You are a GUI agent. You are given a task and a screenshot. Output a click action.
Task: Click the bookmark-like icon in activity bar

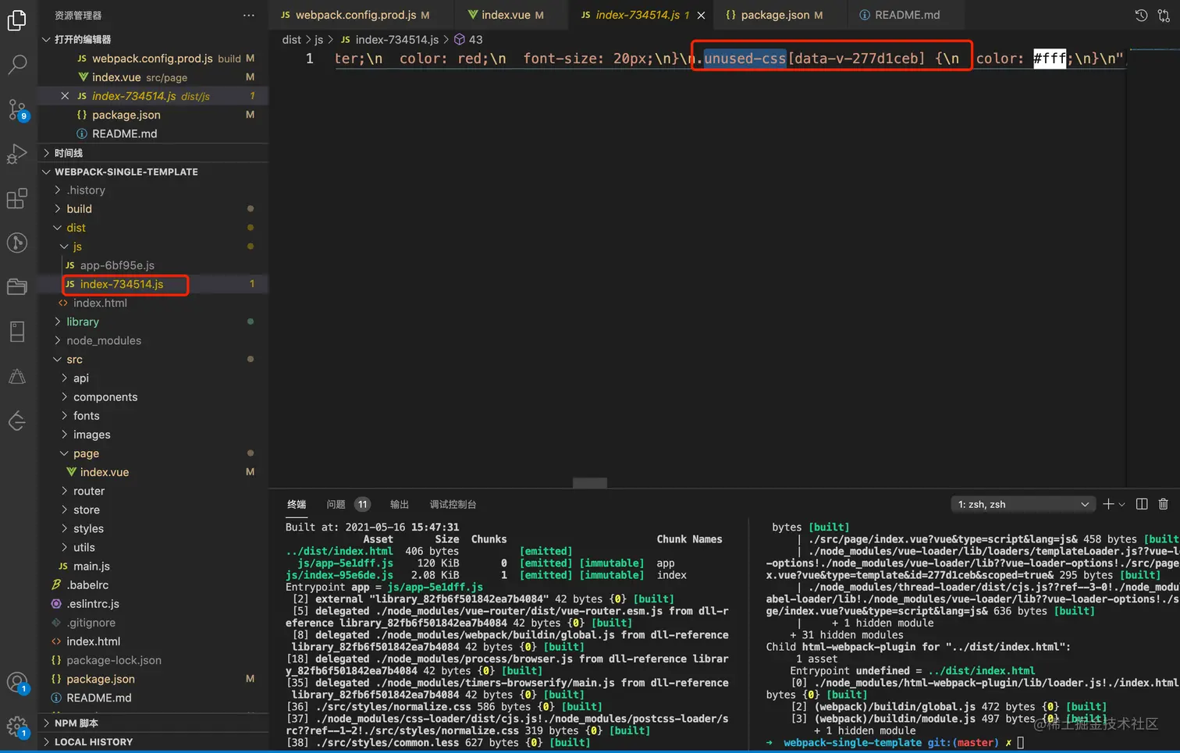point(17,332)
